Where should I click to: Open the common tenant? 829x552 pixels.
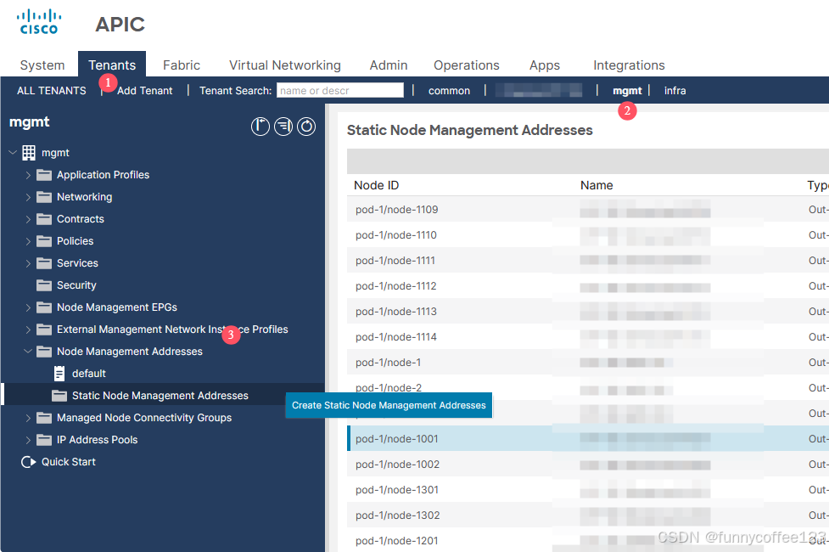449,91
